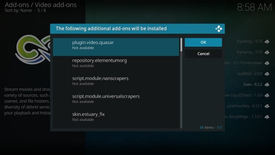Click cloud icon beside MoojMidge - 7.3.0.1
The height and width of the screenshot is (155, 275).
click(267, 117)
